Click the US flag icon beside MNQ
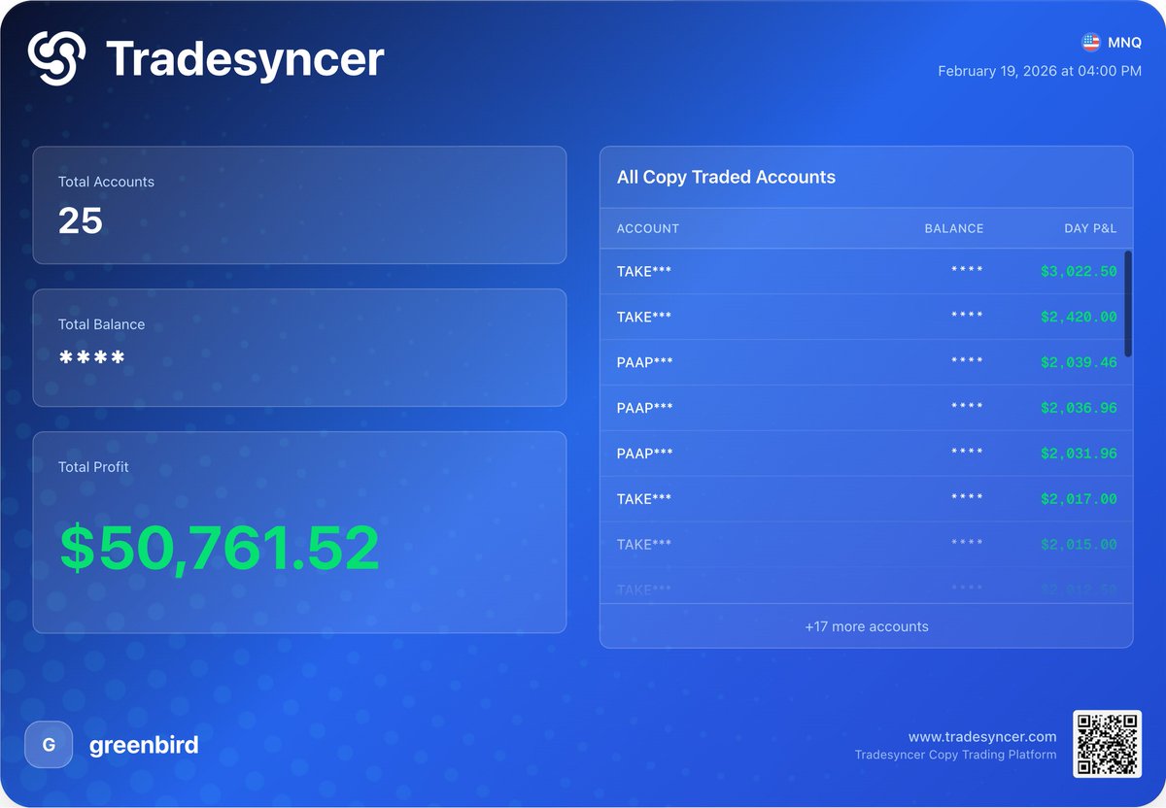 point(1091,42)
